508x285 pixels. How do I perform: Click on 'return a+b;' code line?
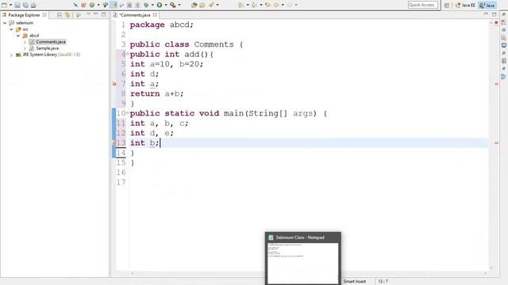pyautogui.click(x=157, y=93)
